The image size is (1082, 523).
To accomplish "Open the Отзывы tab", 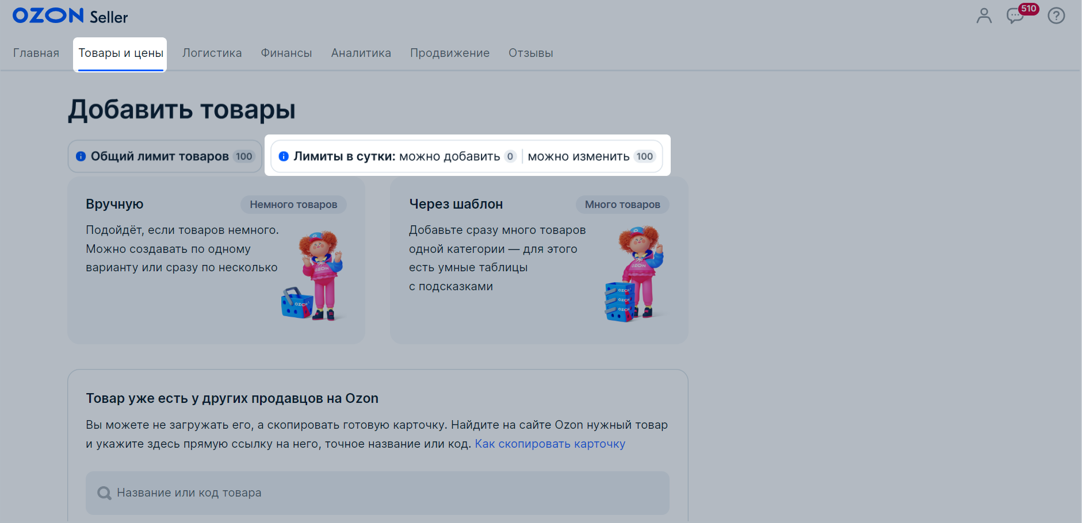I will click(x=531, y=53).
